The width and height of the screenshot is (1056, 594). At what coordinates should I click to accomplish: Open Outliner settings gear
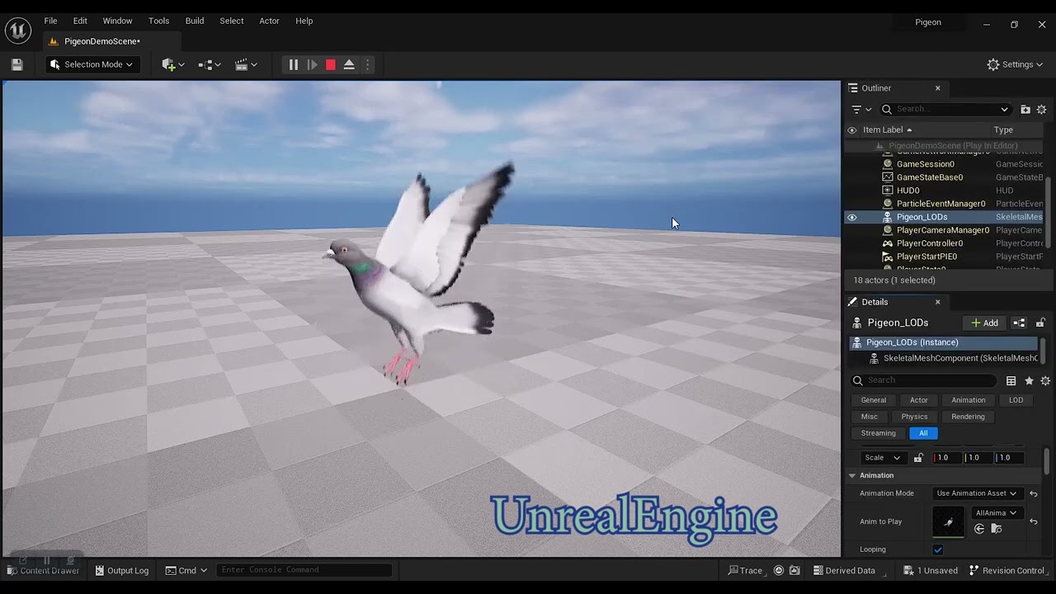pos(1042,109)
